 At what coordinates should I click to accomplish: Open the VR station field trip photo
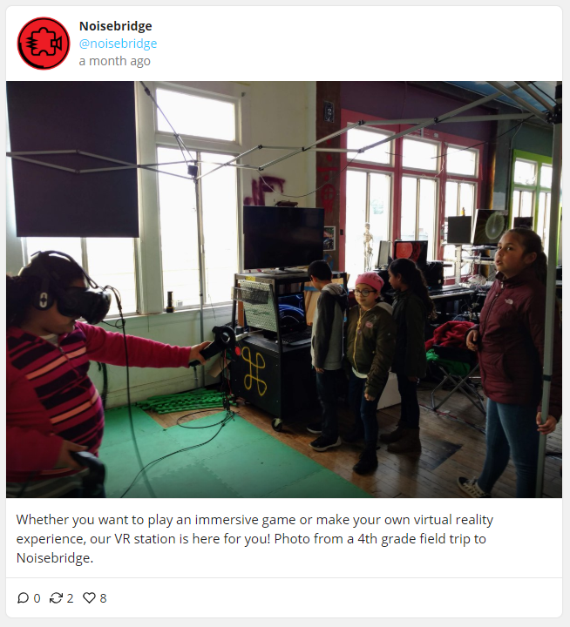(284, 289)
